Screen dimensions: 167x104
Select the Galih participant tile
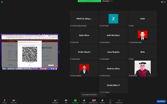142,19
